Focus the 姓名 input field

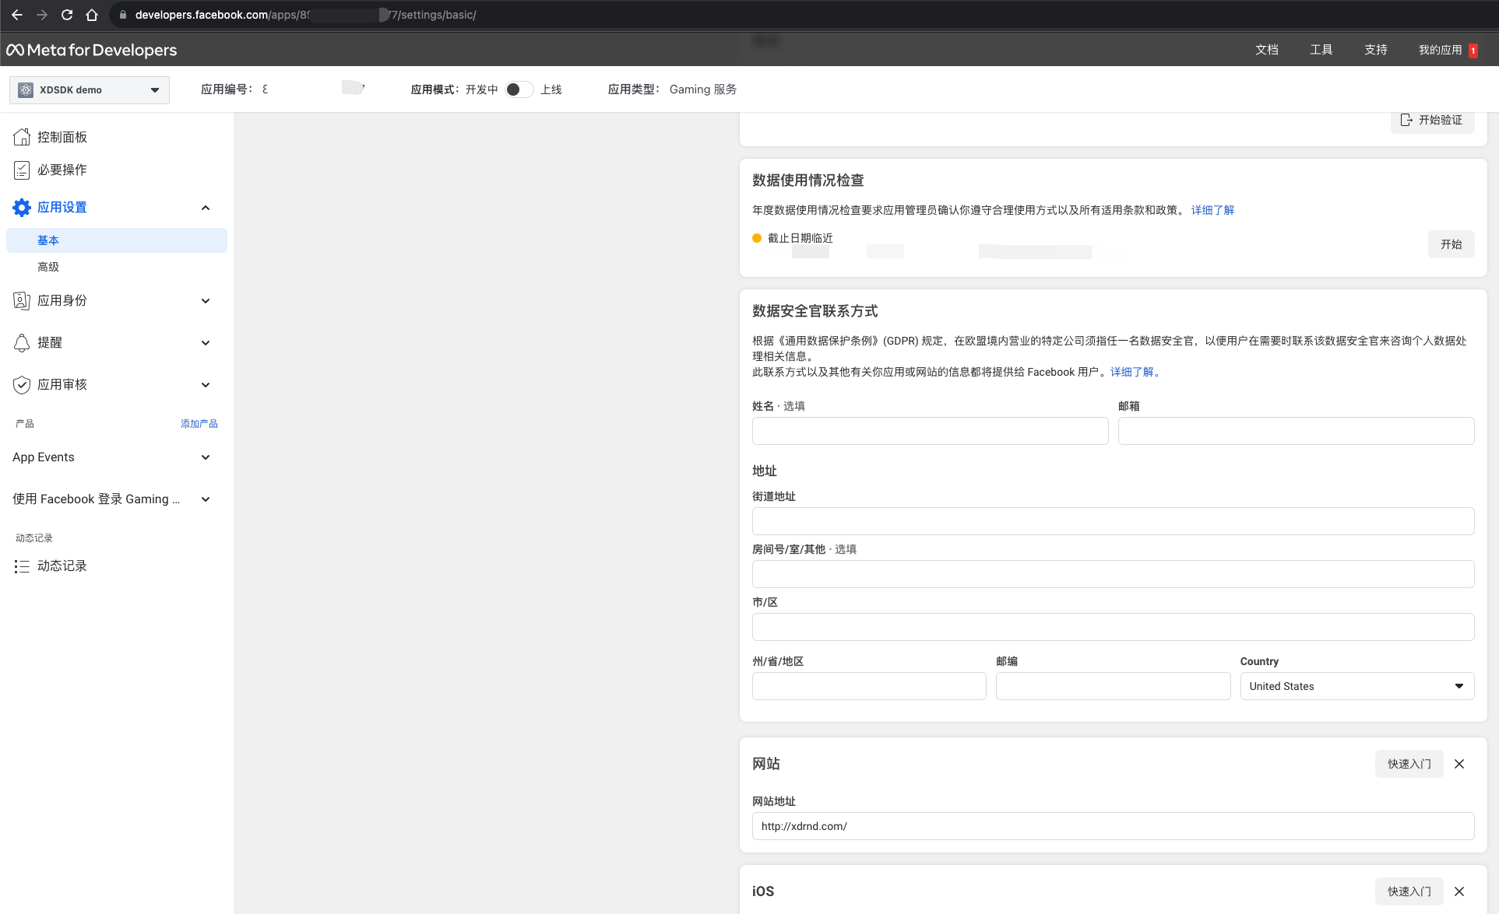pos(930,431)
